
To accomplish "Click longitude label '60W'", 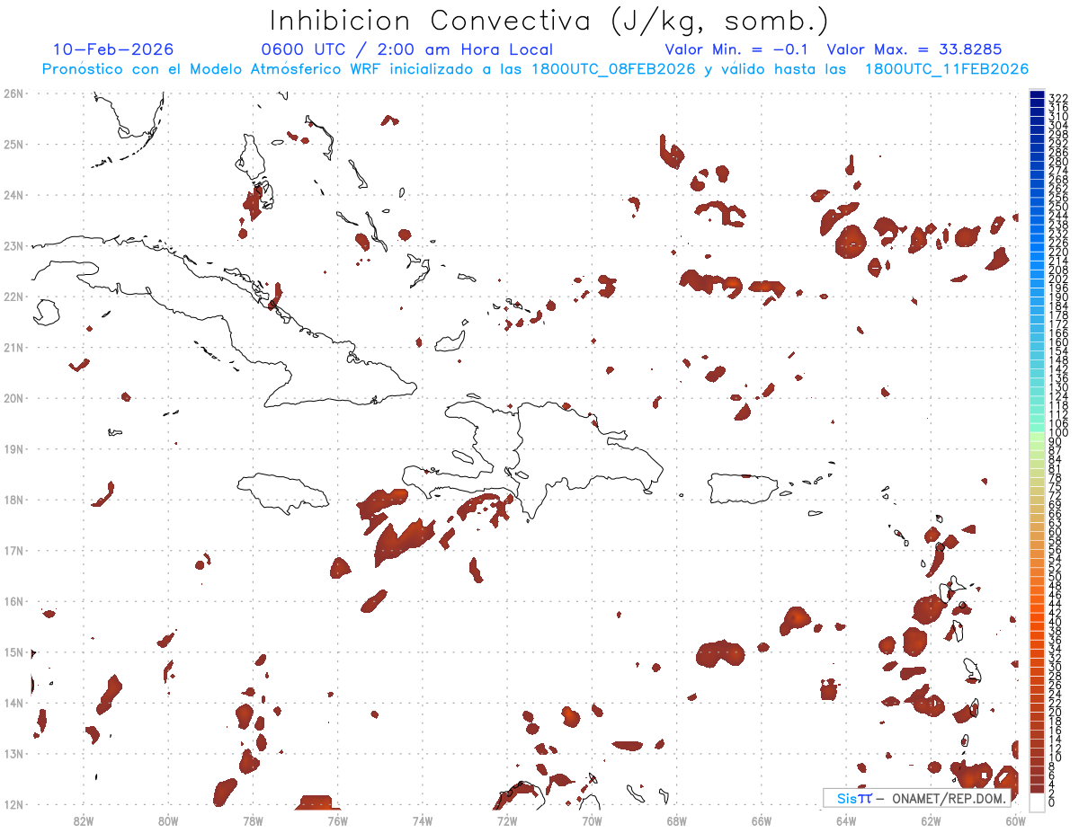I will point(1016,820).
